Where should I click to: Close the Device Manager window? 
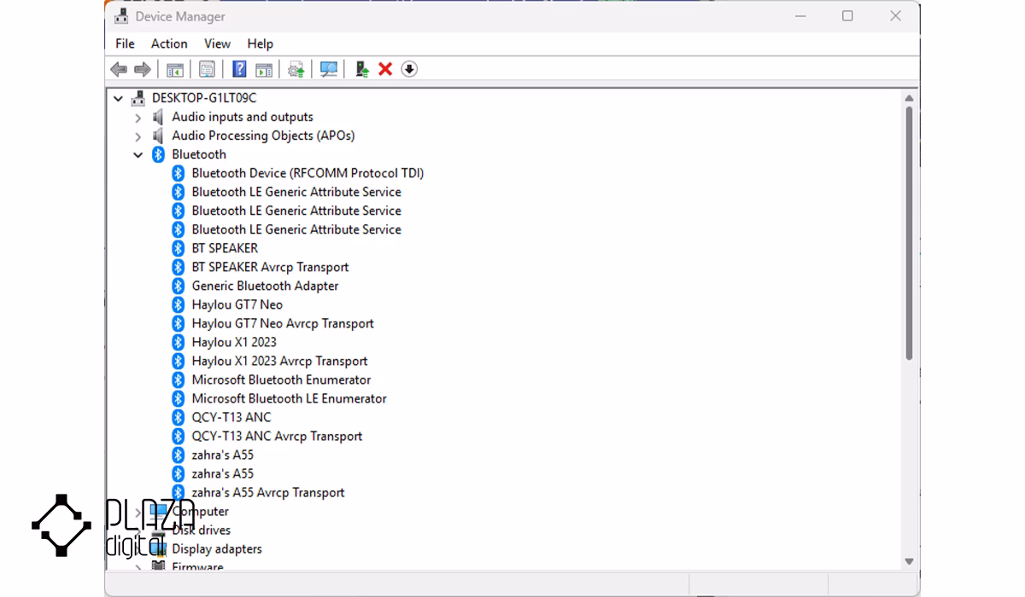point(895,16)
